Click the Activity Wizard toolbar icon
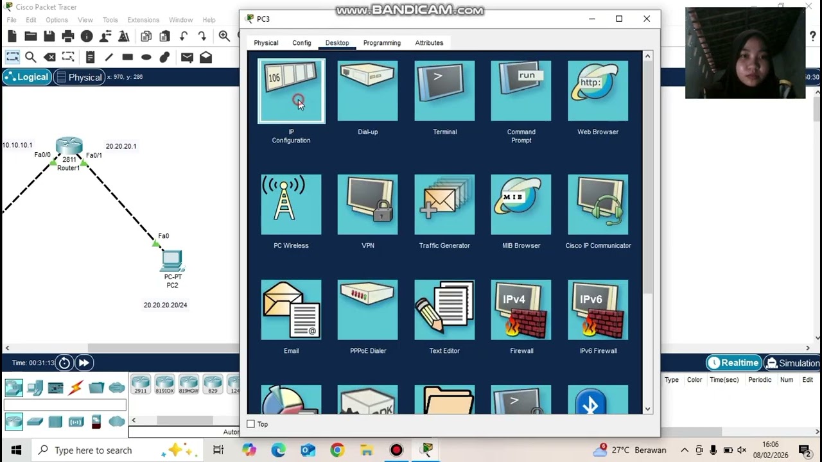Image resolution: width=822 pixels, height=462 pixels. pyautogui.click(x=105, y=36)
